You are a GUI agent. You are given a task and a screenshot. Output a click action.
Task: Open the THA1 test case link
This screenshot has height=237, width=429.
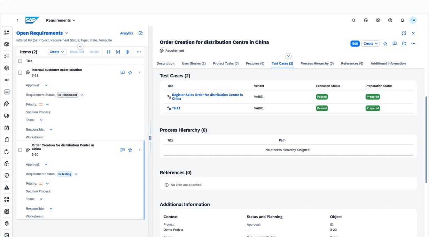coord(176,108)
